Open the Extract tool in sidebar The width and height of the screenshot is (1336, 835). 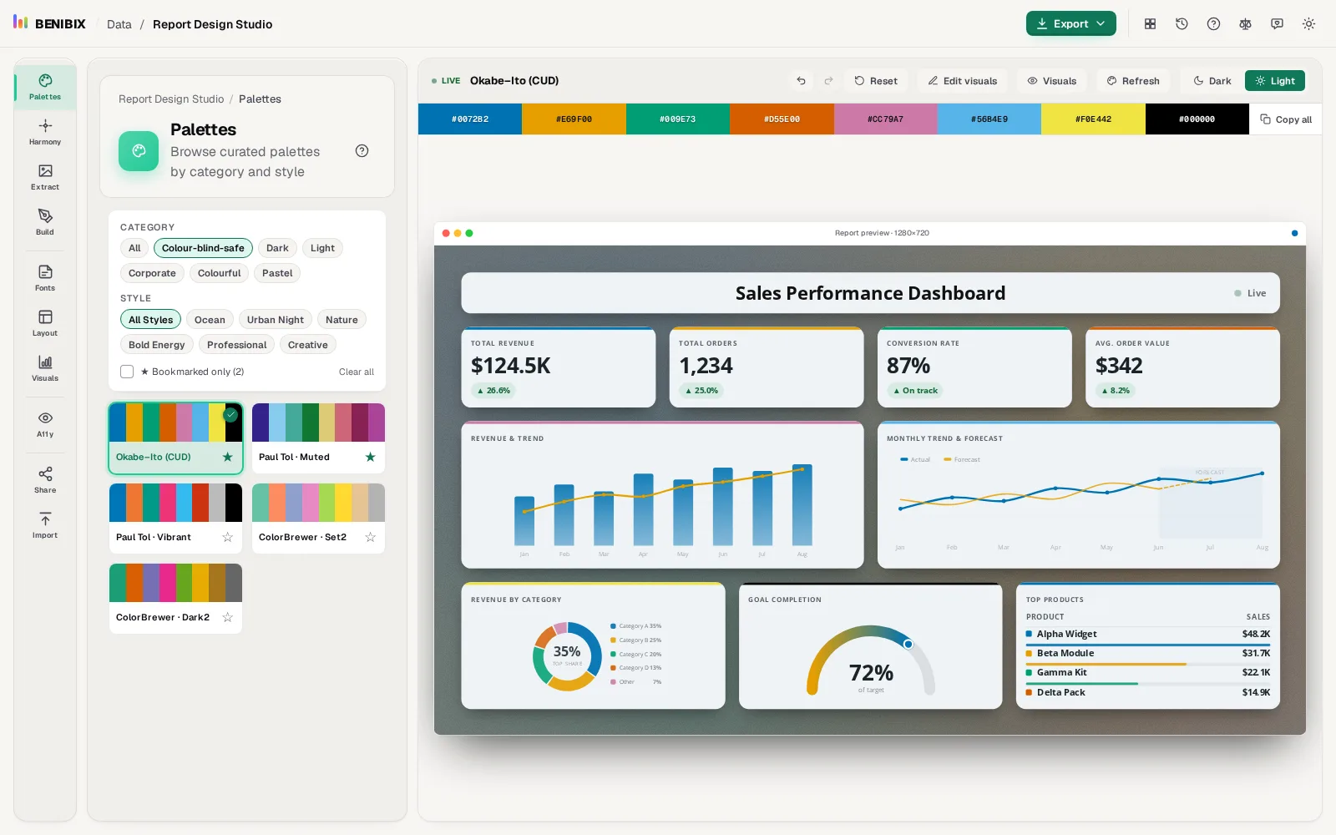(45, 177)
